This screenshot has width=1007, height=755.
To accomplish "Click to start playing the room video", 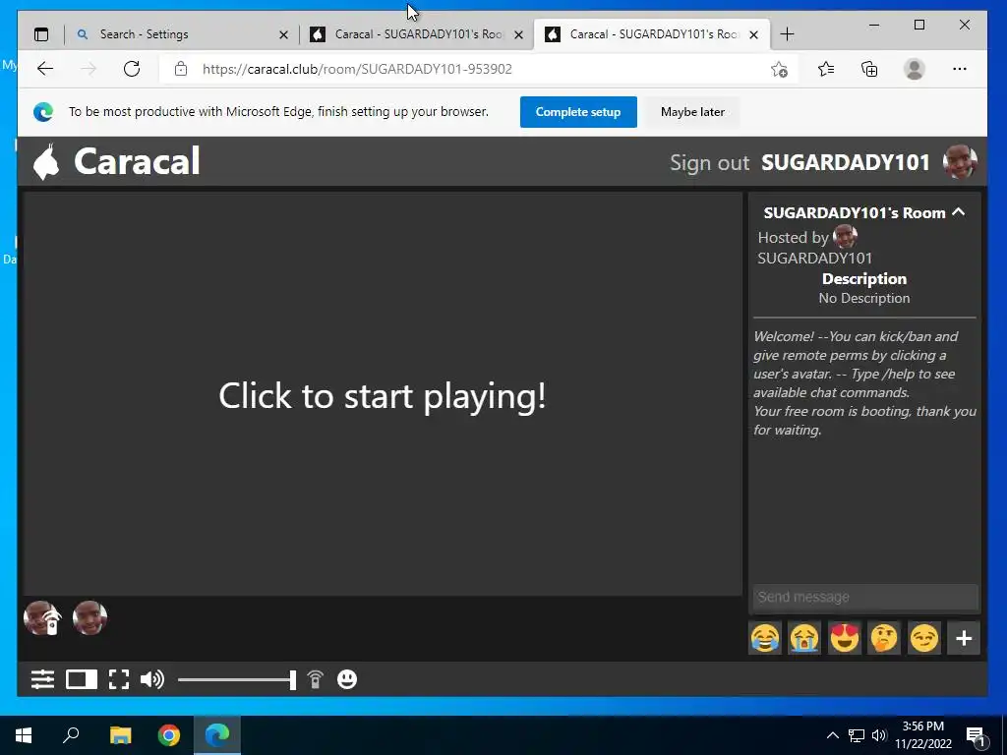I will (383, 395).
